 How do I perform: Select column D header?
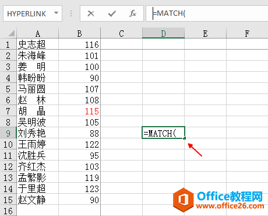coord(163,33)
